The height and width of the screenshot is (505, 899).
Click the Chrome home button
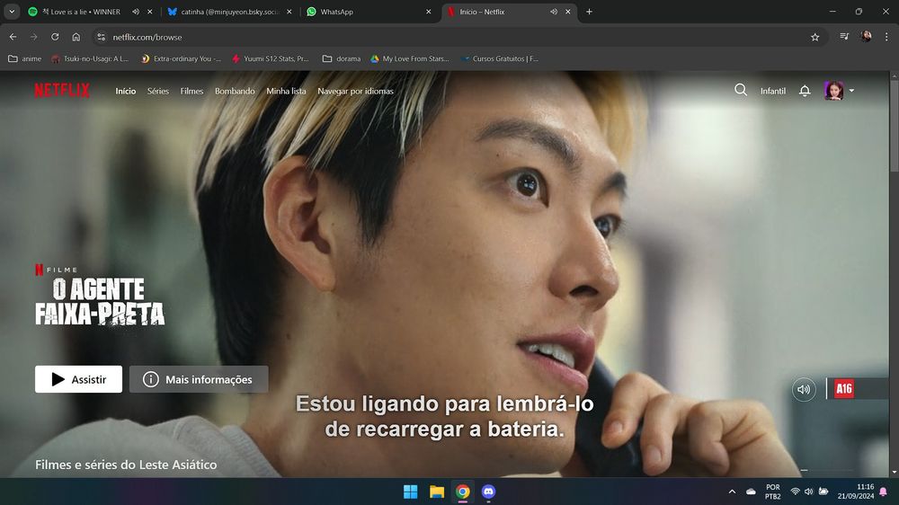tap(76, 37)
